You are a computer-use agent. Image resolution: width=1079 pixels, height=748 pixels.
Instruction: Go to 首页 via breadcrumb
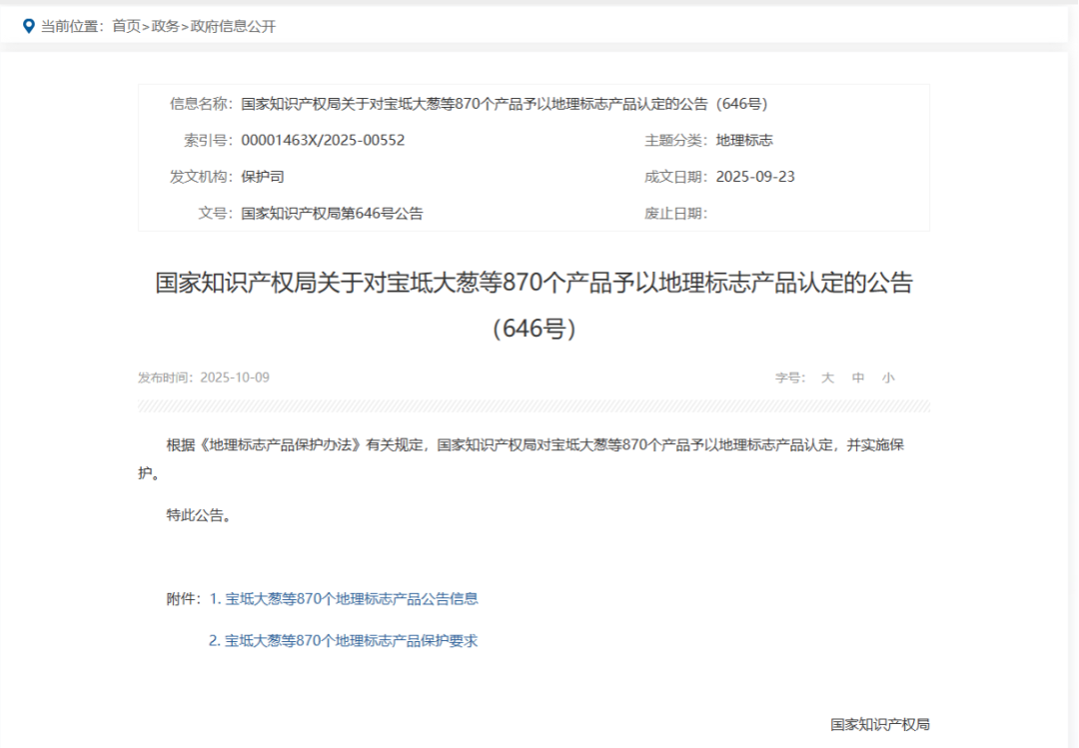coord(126,26)
